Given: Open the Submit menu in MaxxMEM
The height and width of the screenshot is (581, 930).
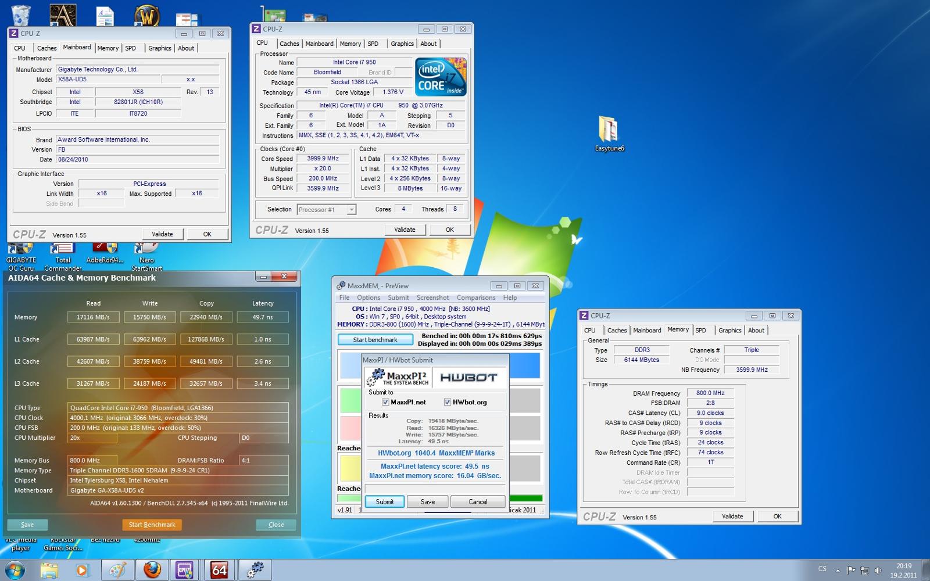Looking at the screenshot, I should click(x=398, y=297).
